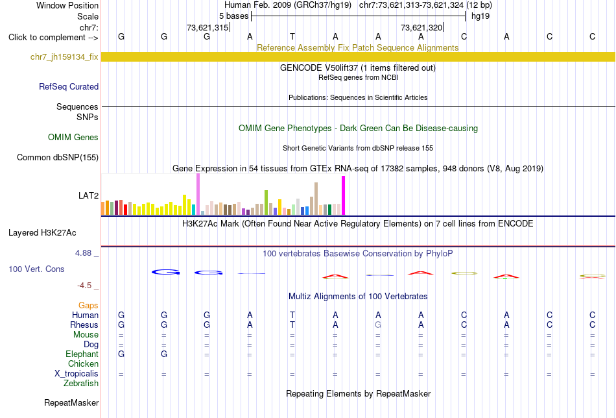
Task: Click the SNPs track label
Action: (x=88, y=117)
